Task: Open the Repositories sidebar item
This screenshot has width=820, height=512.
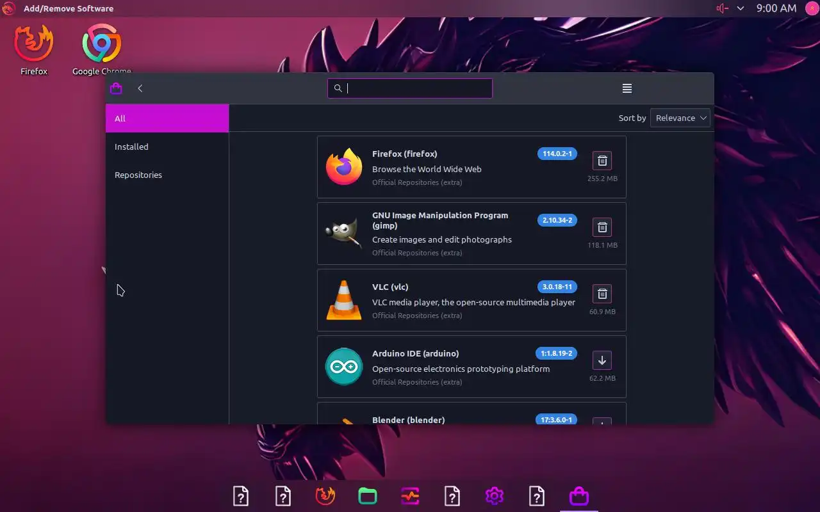Action: coord(167,175)
